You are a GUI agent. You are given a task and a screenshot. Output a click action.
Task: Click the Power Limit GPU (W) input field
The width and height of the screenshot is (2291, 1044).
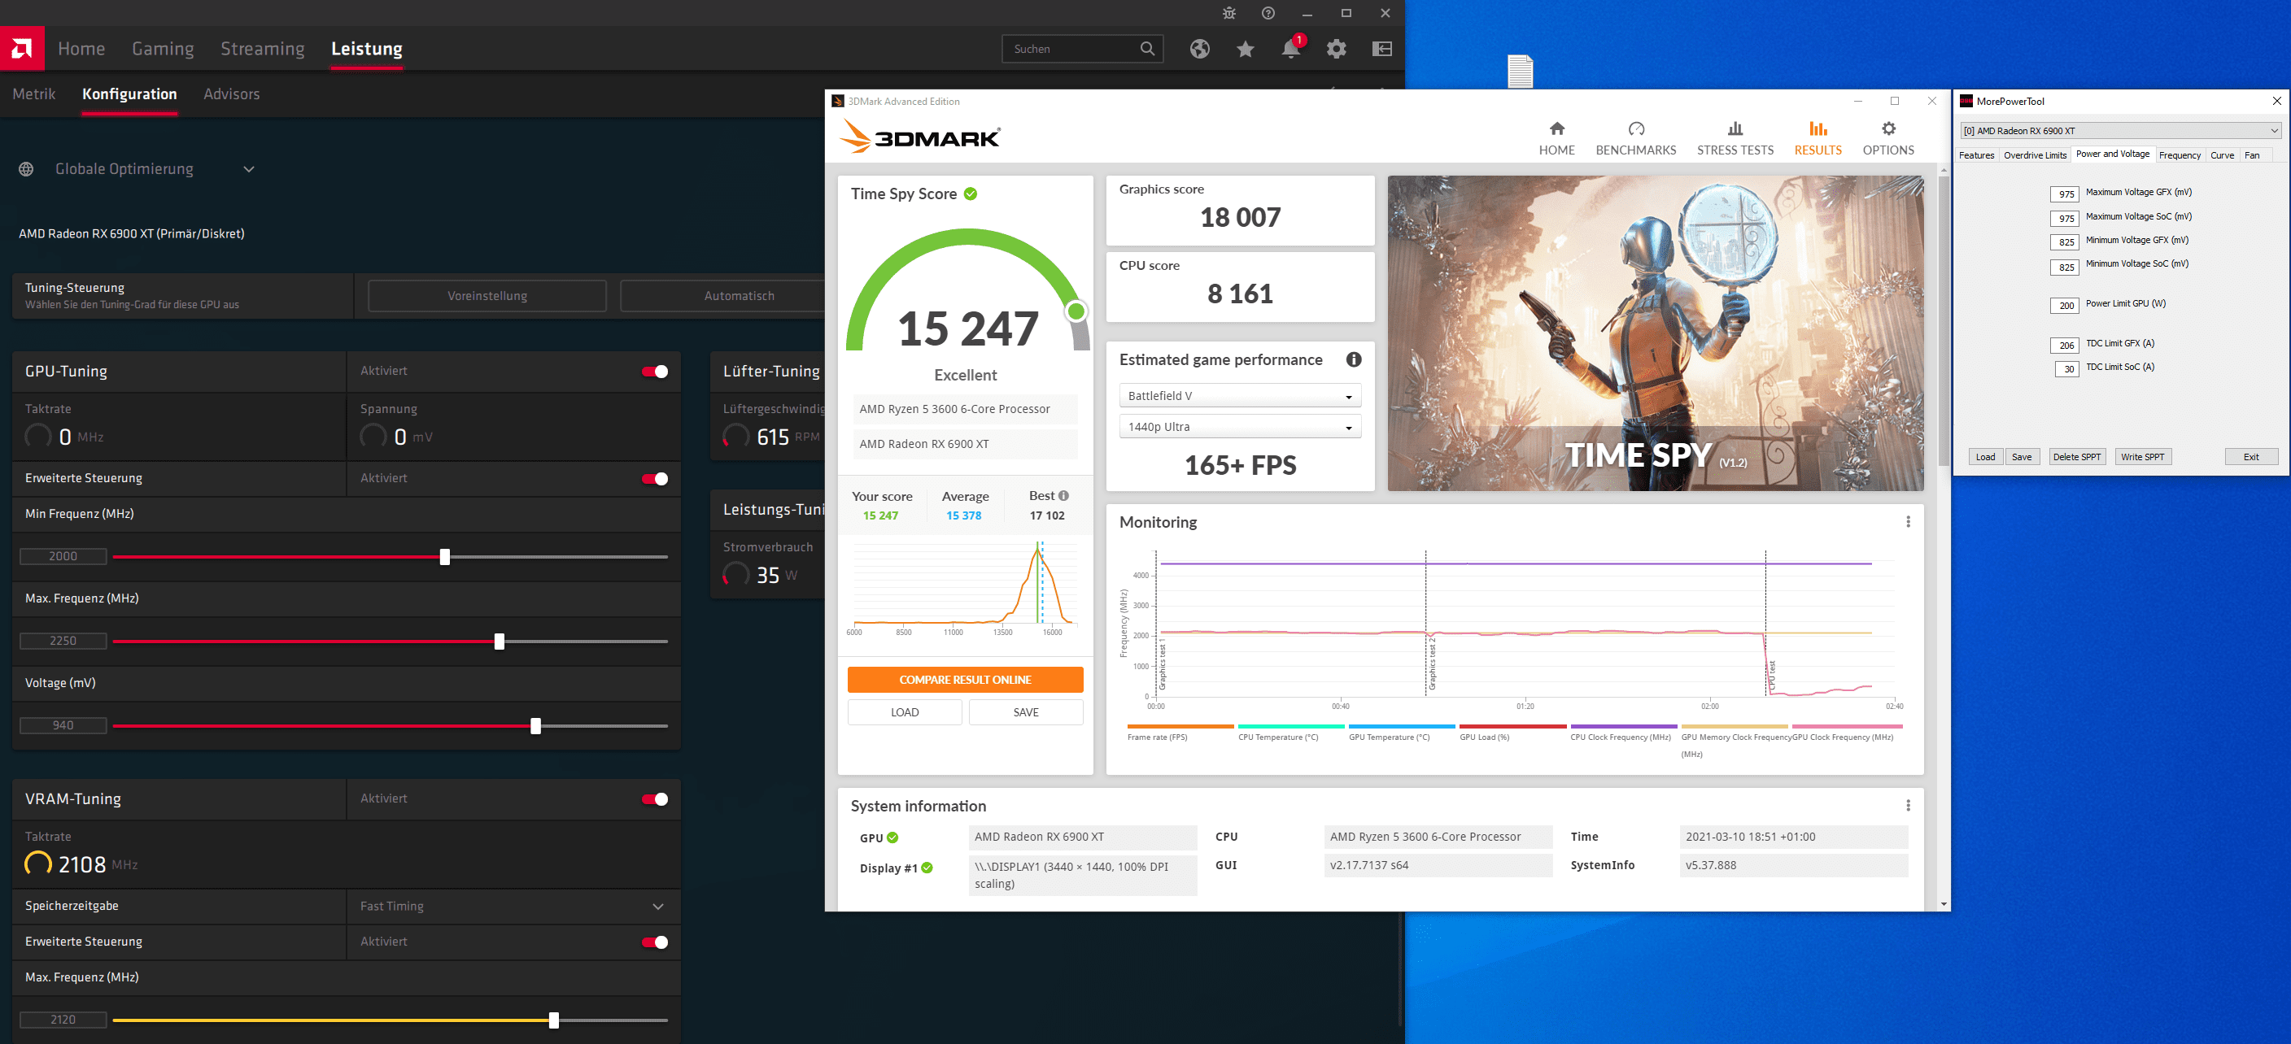tap(2064, 306)
